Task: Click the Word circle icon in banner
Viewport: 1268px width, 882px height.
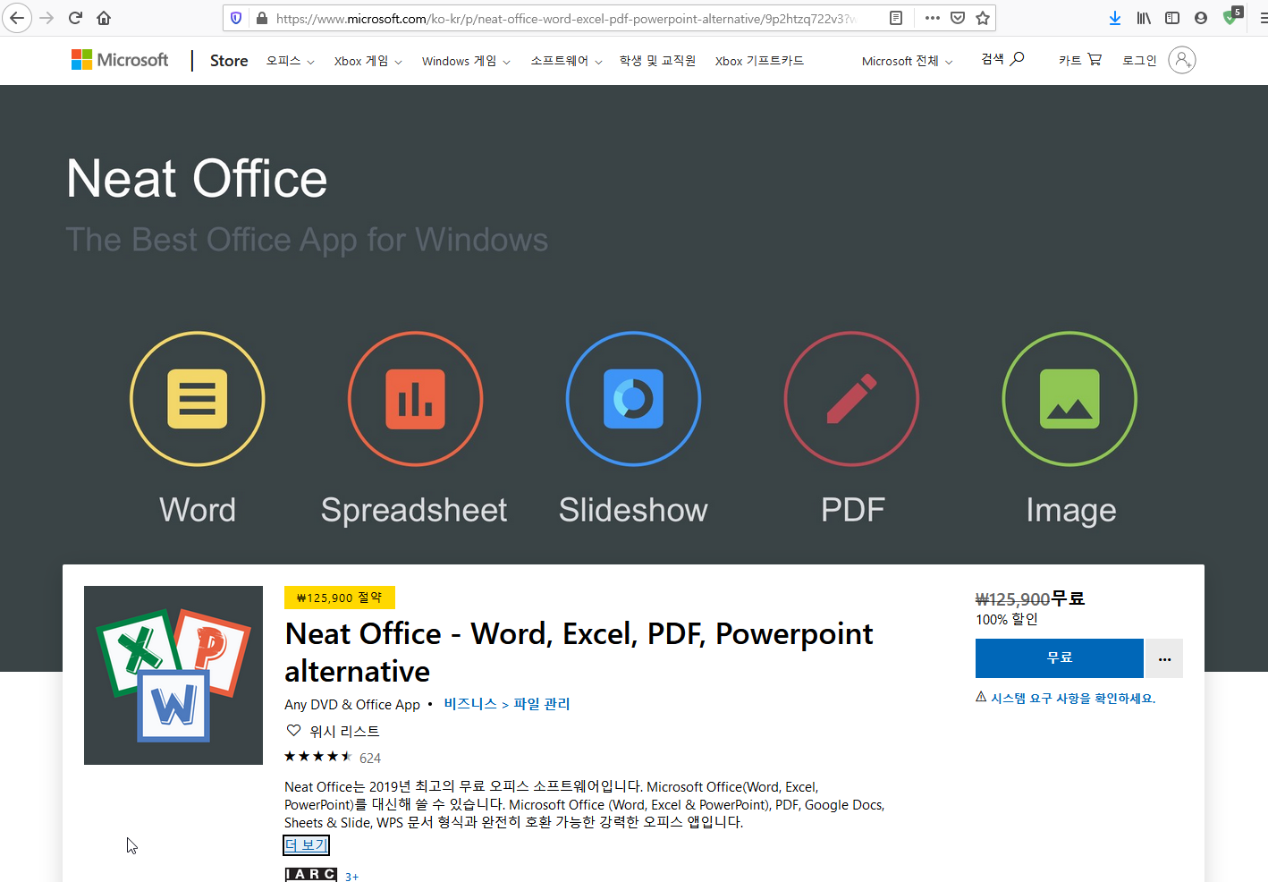Action: 198,399
